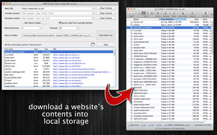
Task: Click the New Folder icon in Finder
Action: [183, 13]
